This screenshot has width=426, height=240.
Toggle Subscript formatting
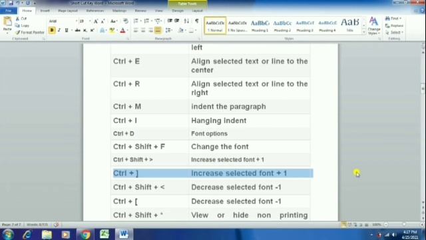85,30
